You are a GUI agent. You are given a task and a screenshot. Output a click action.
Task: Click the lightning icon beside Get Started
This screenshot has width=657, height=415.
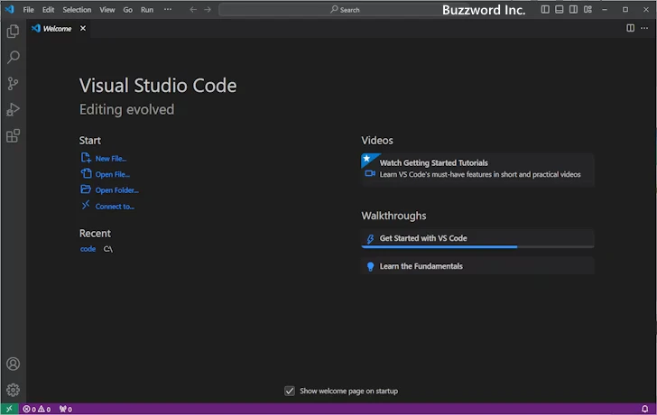(370, 239)
